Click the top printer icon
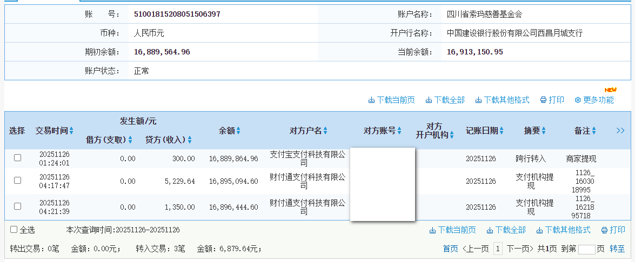Viewport: 635px width, 262px height. coord(543,100)
